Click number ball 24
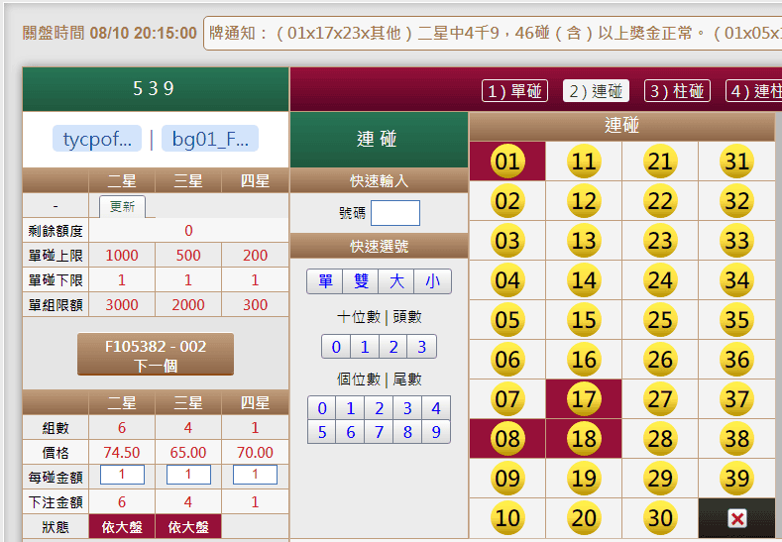Screen dimensions: 782x542 pyautogui.click(x=660, y=280)
